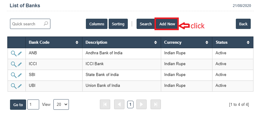Edit State Bank of india pencil icon
The height and width of the screenshot is (117, 258).
(x=20, y=75)
